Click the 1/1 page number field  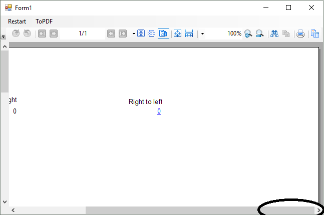click(83, 33)
